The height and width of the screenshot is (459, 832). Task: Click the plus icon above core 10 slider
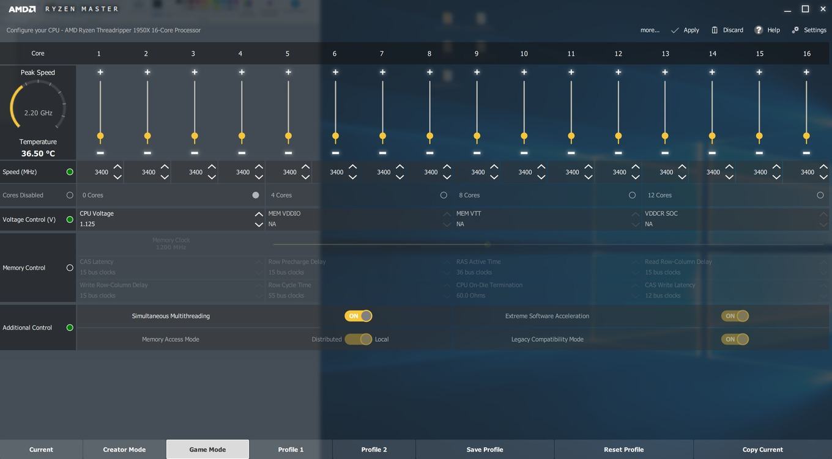[524, 72]
